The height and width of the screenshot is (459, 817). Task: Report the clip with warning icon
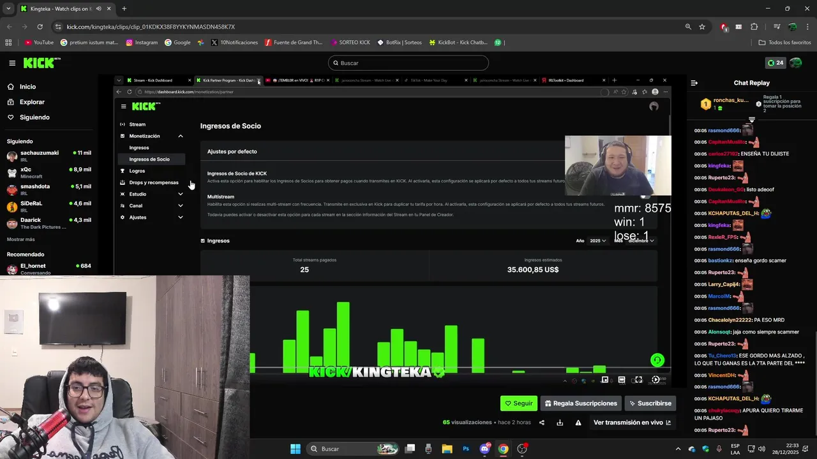pos(578,423)
